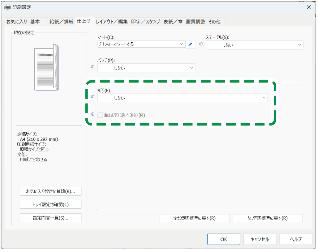Click 全設定を標準に戻す to reset all settings
318x252 pixels.
(194, 218)
